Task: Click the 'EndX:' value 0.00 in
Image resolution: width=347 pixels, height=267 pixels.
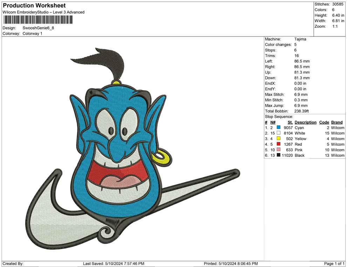Action: (x=300, y=83)
